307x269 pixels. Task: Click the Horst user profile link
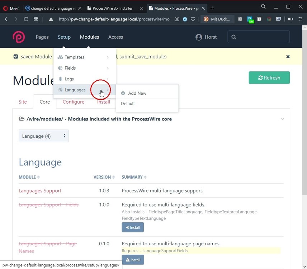206,37
